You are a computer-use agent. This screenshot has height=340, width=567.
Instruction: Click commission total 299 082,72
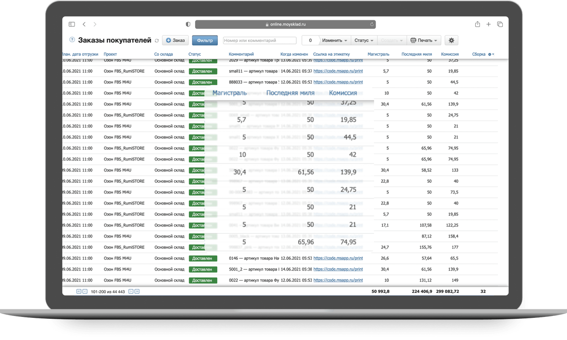pos(448,292)
